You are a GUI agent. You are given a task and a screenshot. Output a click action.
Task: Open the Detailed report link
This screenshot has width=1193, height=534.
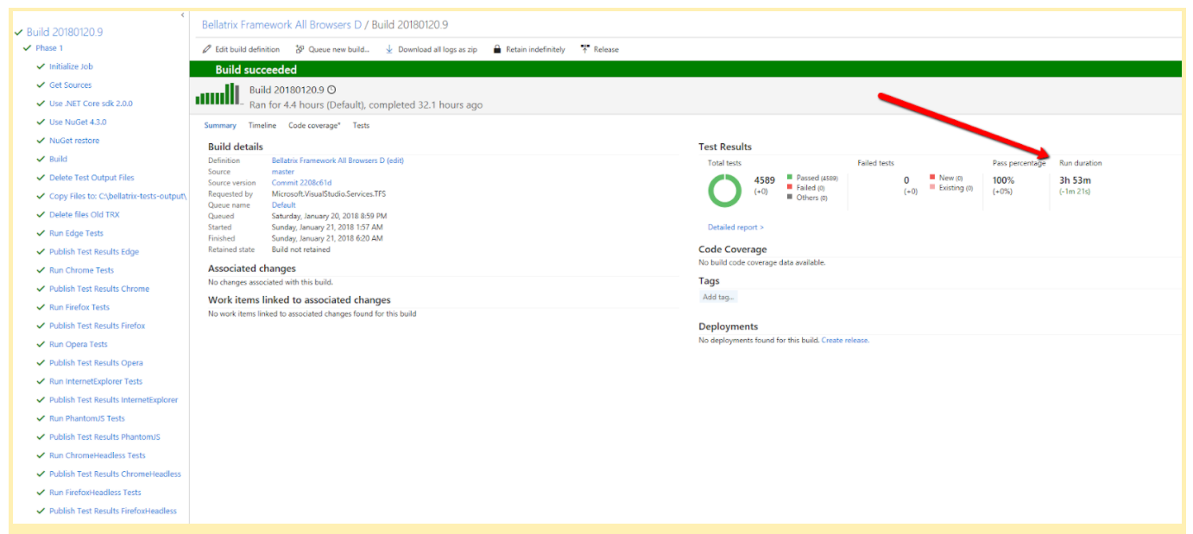click(735, 228)
